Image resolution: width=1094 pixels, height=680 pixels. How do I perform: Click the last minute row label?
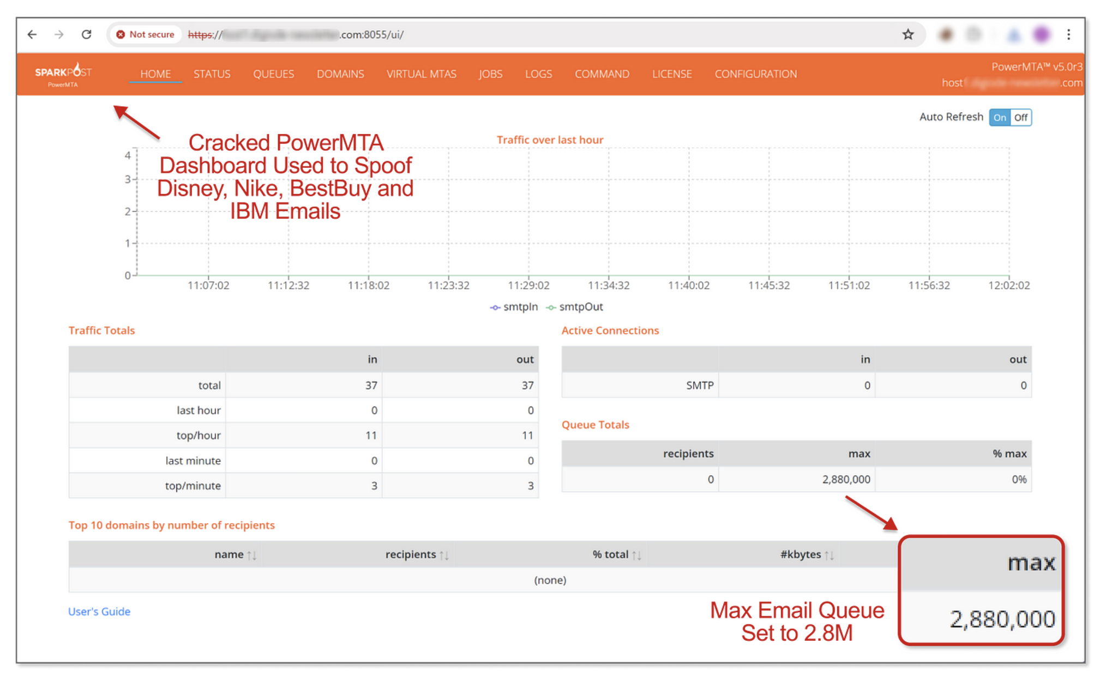coord(193,460)
